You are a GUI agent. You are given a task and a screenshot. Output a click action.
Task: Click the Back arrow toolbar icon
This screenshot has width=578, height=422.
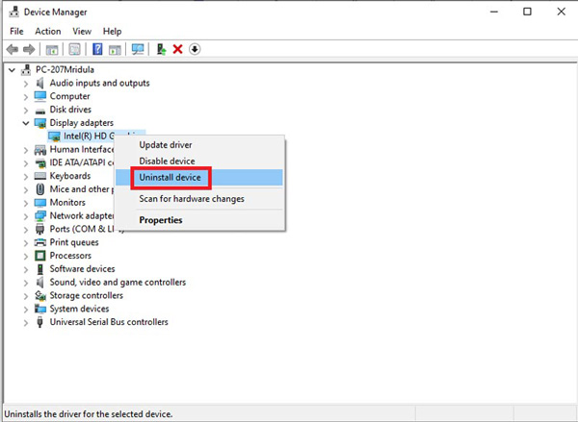click(x=12, y=49)
